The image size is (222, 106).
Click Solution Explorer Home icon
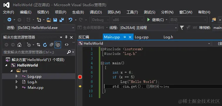19,45
